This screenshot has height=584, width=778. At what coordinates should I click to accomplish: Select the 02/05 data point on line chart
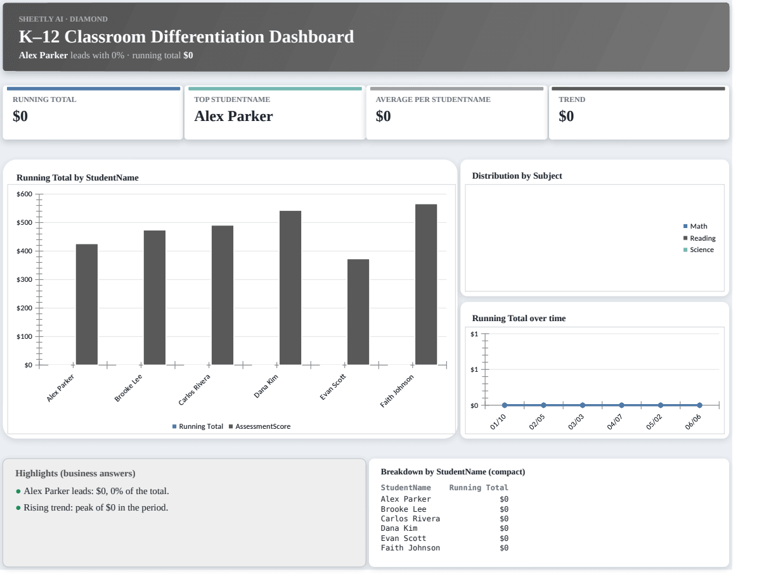(x=543, y=405)
